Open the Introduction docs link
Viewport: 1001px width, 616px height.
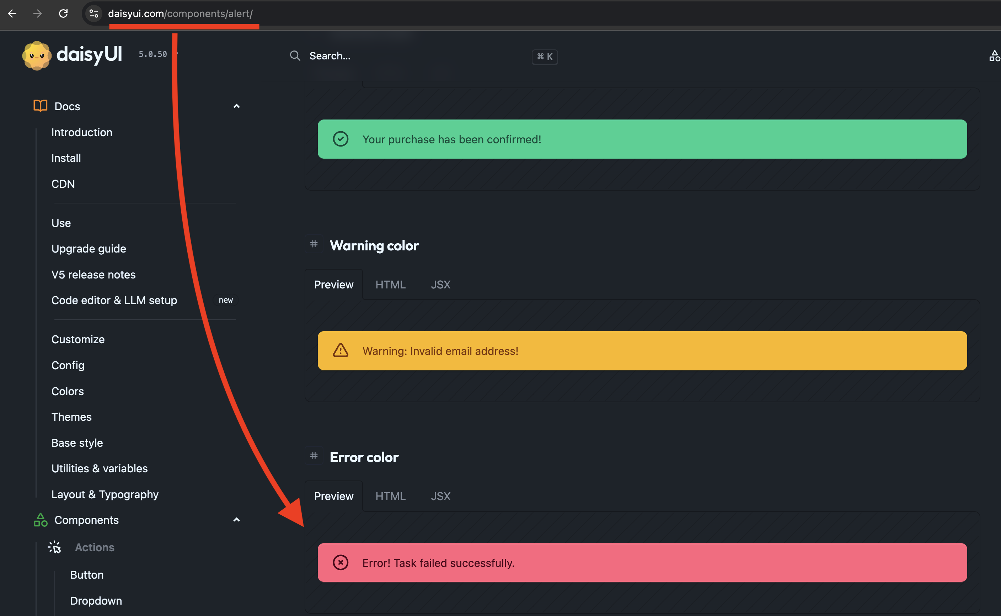pos(82,132)
